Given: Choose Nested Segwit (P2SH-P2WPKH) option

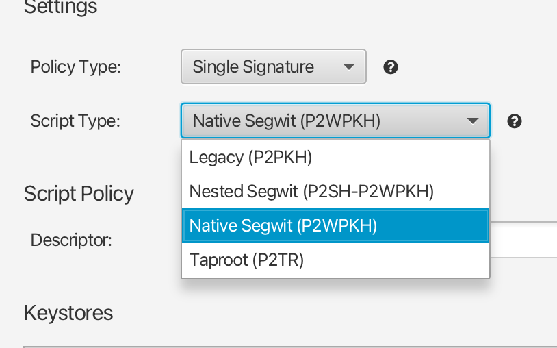Looking at the screenshot, I should coord(311,191).
